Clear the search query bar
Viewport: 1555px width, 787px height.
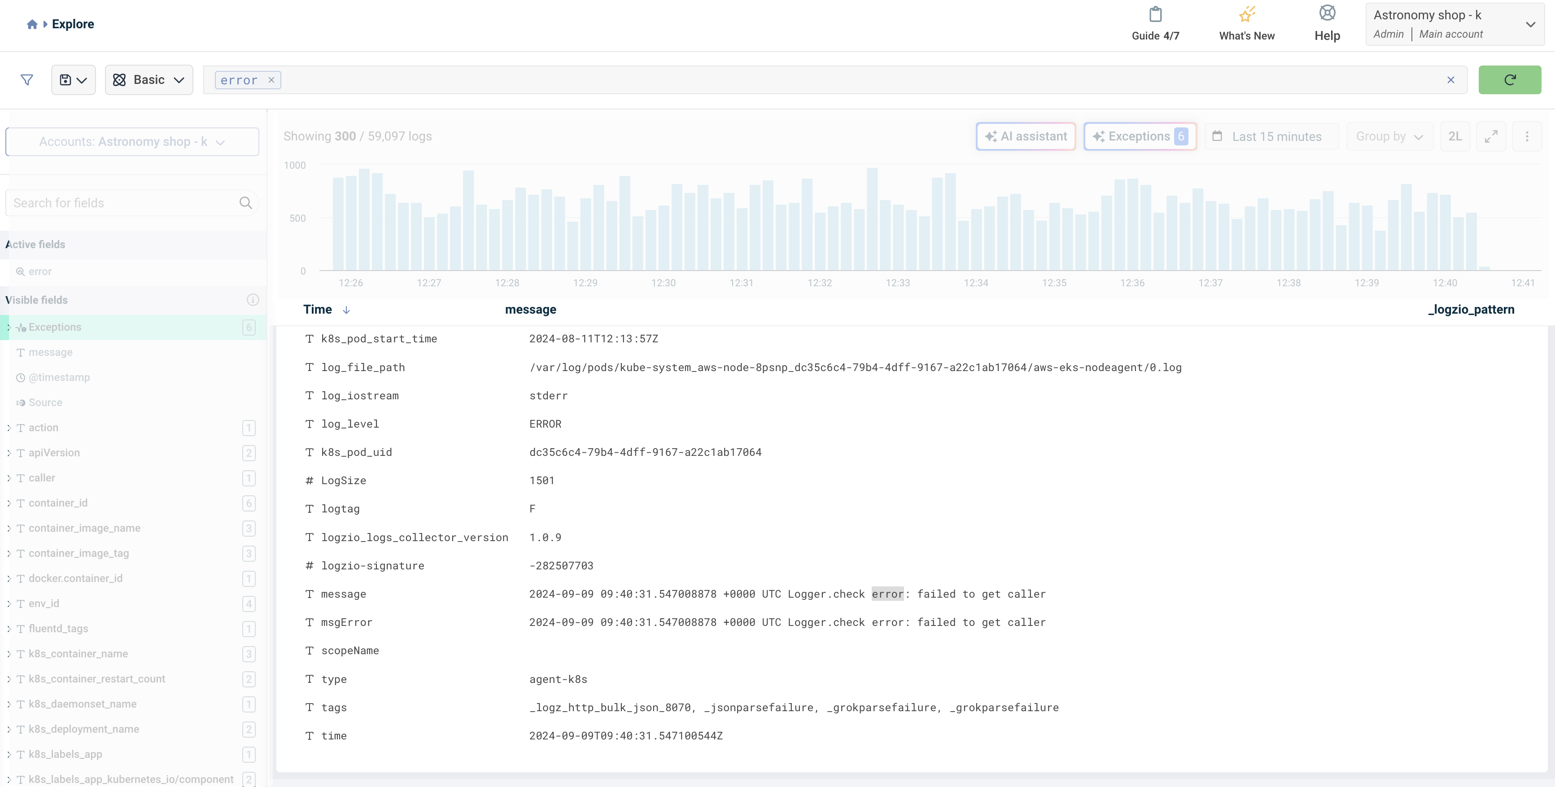pos(1450,80)
